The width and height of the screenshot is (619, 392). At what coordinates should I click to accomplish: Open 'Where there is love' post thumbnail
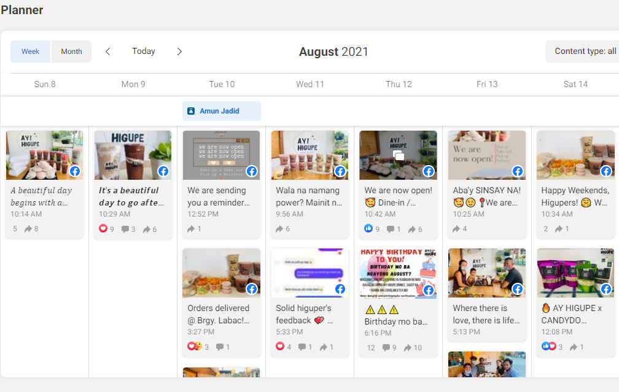(487, 273)
